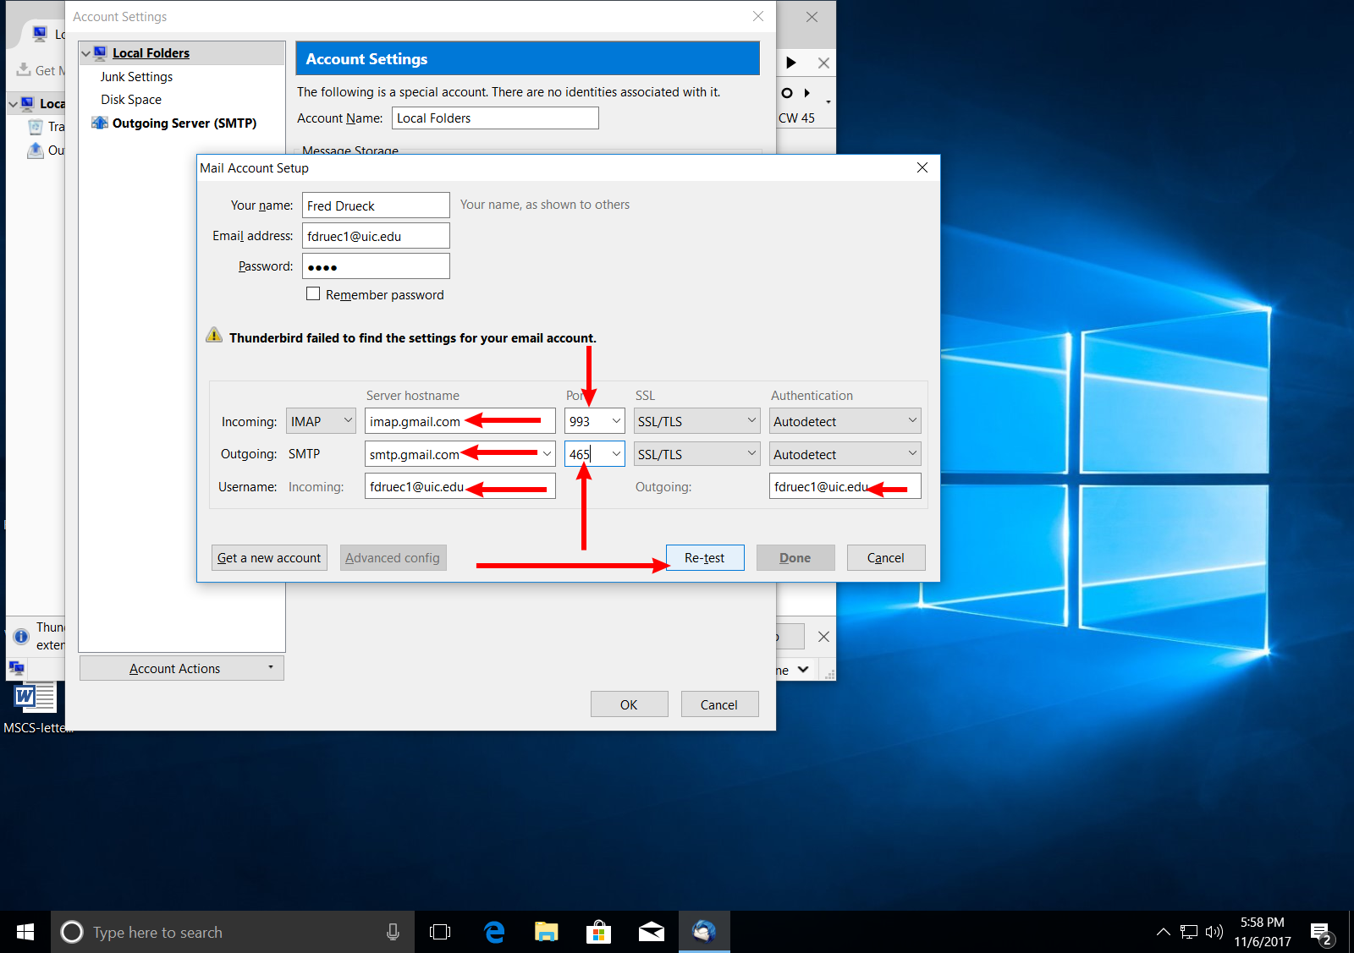
Task: Click the clock showing 5:58 PM
Action: click(x=1262, y=932)
